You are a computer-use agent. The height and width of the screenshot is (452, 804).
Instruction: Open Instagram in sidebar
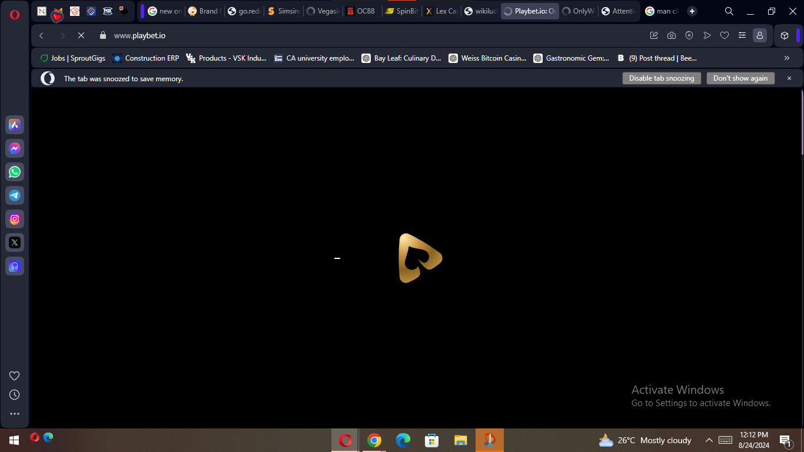pyautogui.click(x=15, y=219)
